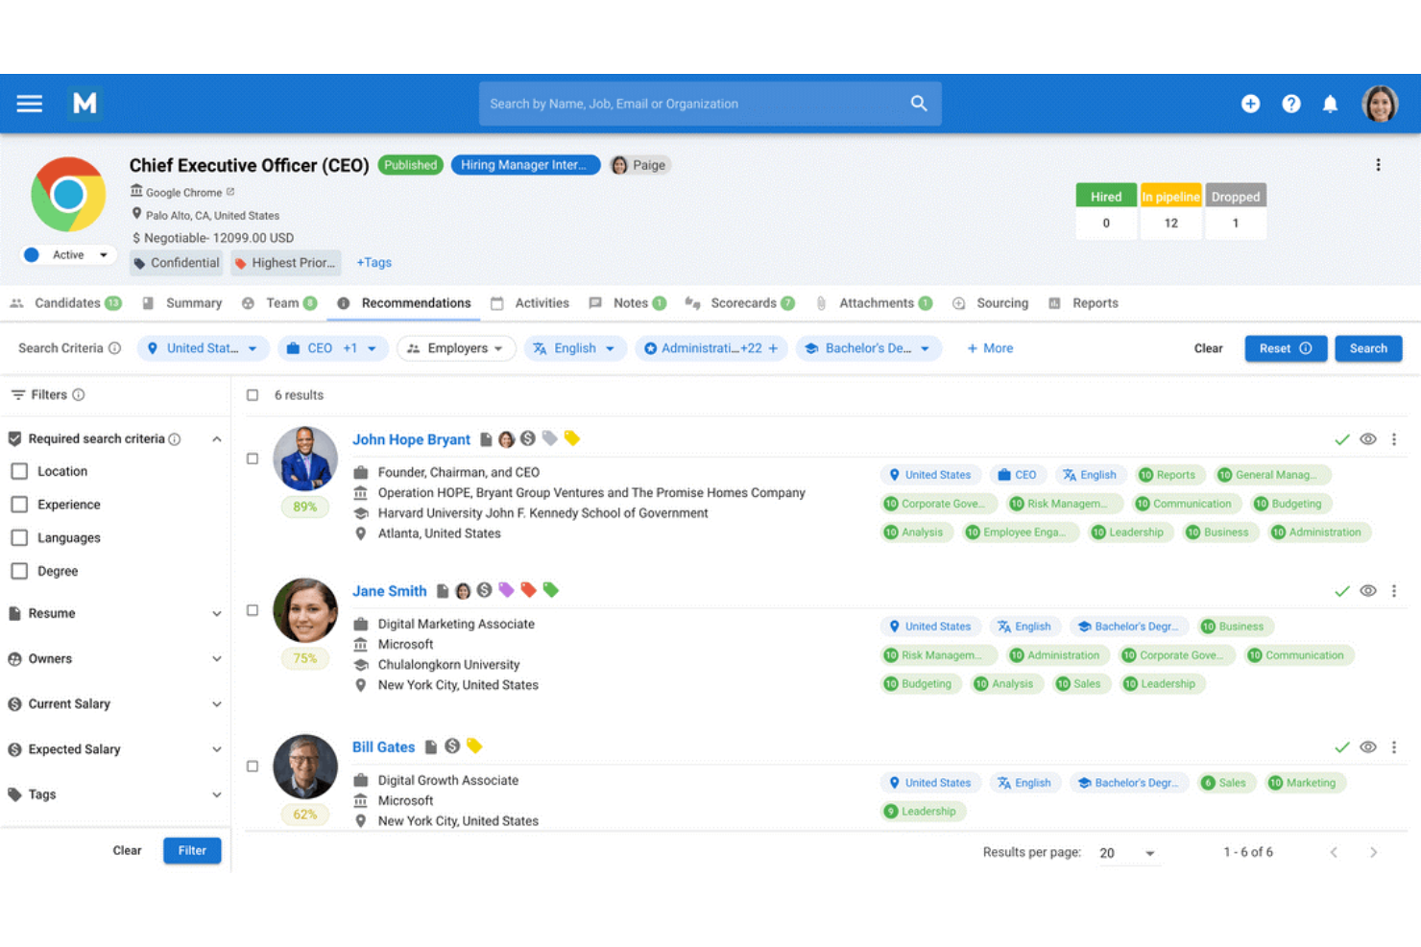This screenshot has width=1421, height=947.
Task: Open the United States location dropdown
Action: click(x=203, y=348)
